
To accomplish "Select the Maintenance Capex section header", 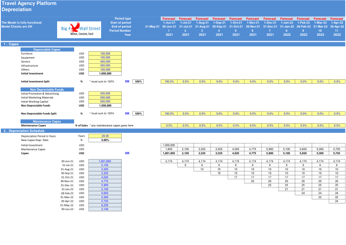I will click(x=47, y=121).
